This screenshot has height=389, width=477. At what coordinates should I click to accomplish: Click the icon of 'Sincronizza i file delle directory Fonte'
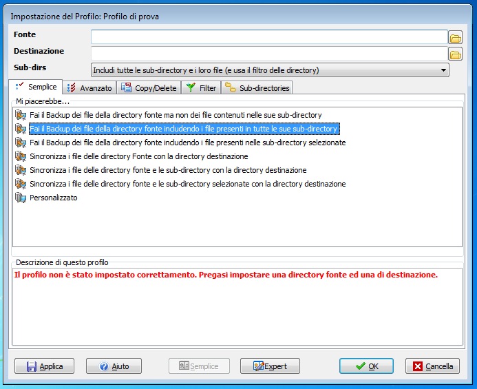[x=21, y=156]
